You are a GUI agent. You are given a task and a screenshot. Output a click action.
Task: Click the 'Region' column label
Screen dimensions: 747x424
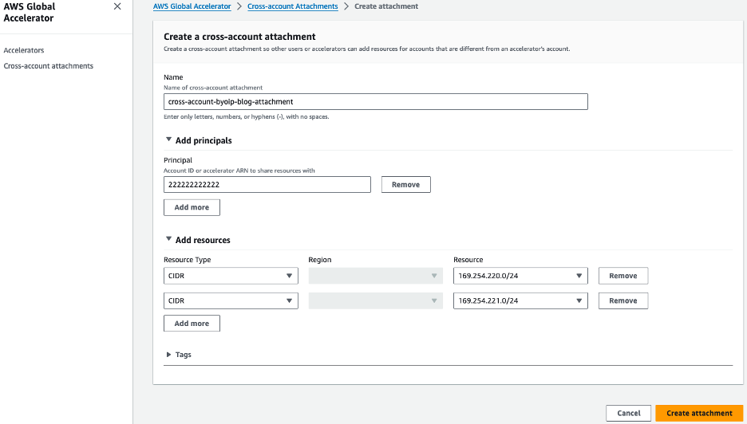(320, 260)
